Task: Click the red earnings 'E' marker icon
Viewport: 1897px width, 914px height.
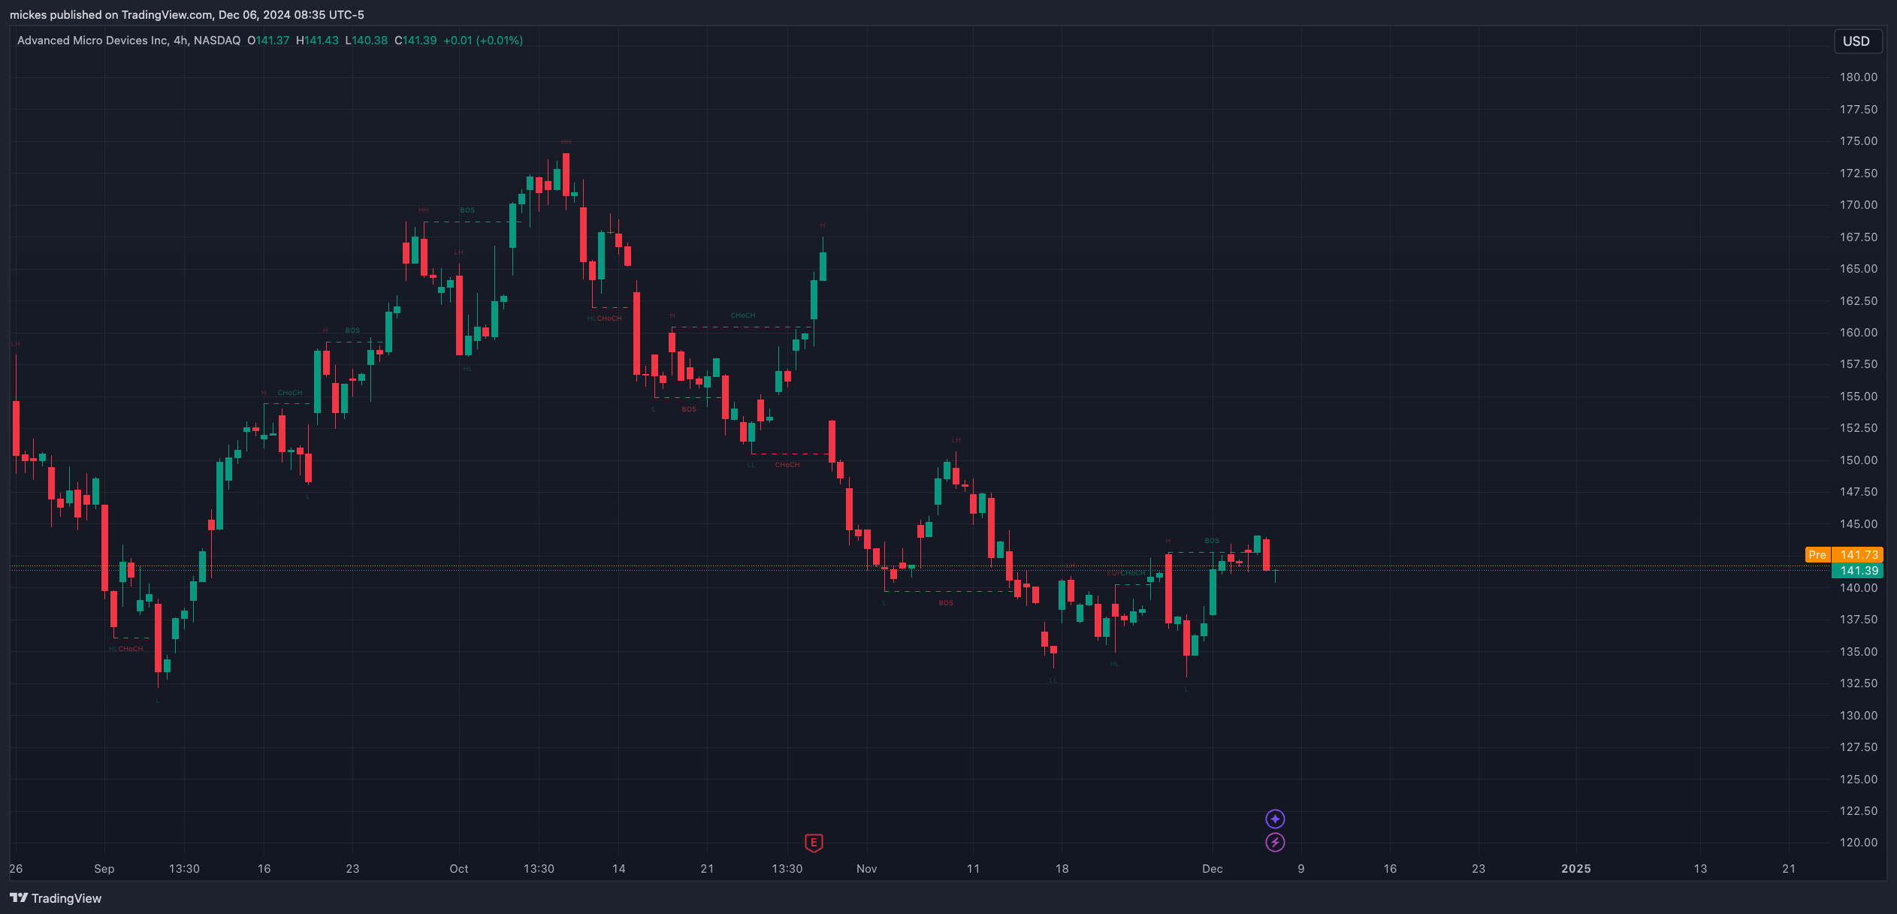Action: [x=814, y=843]
